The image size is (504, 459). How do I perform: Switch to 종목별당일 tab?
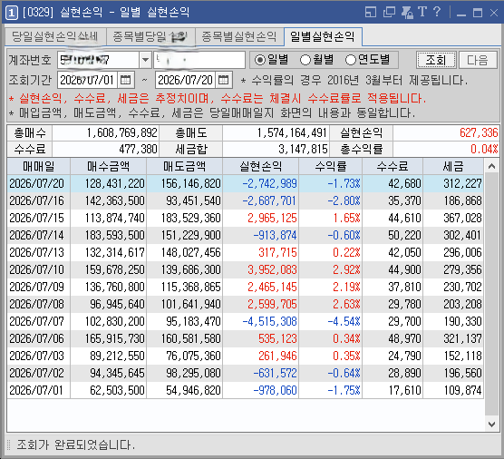click(150, 36)
